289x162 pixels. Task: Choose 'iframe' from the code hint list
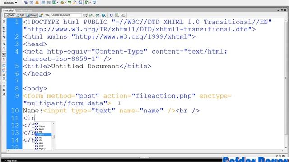(x=43, y=126)
